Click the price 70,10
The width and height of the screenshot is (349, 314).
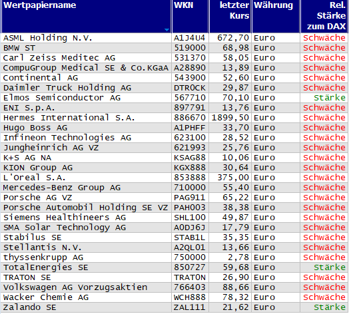[x=236, y=98]
